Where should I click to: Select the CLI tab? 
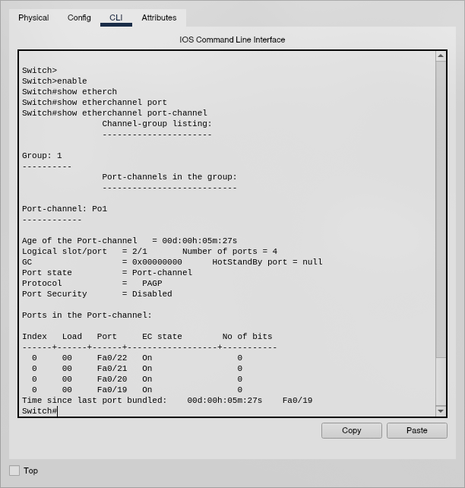(115, 17)
